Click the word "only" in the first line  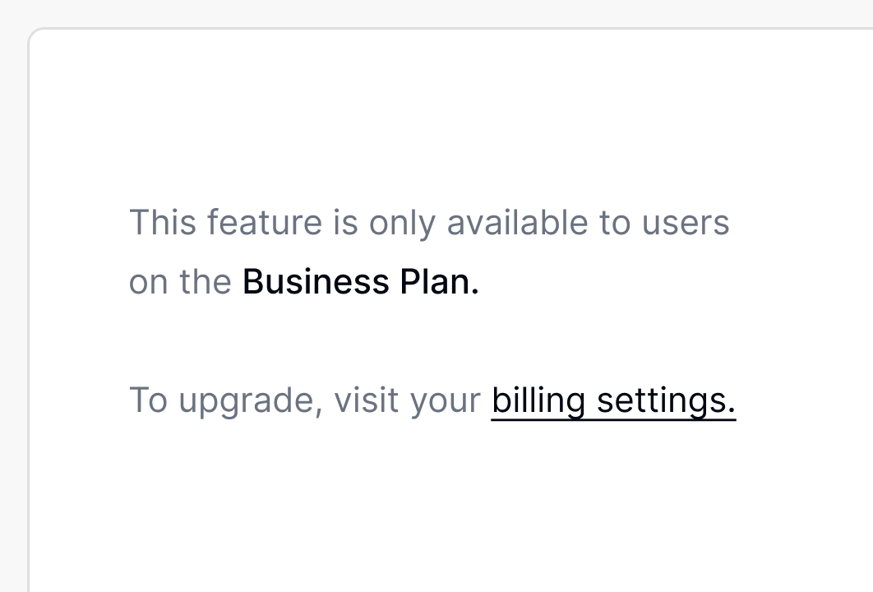pos(402,223)
